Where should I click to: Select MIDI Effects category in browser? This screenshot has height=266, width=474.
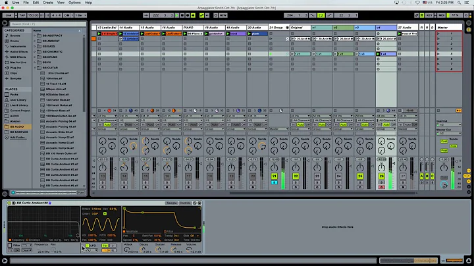pyautogui.click(x=18, y=57)
